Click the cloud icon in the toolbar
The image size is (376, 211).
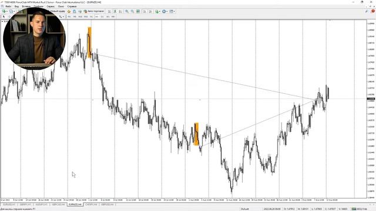point(80,11)
